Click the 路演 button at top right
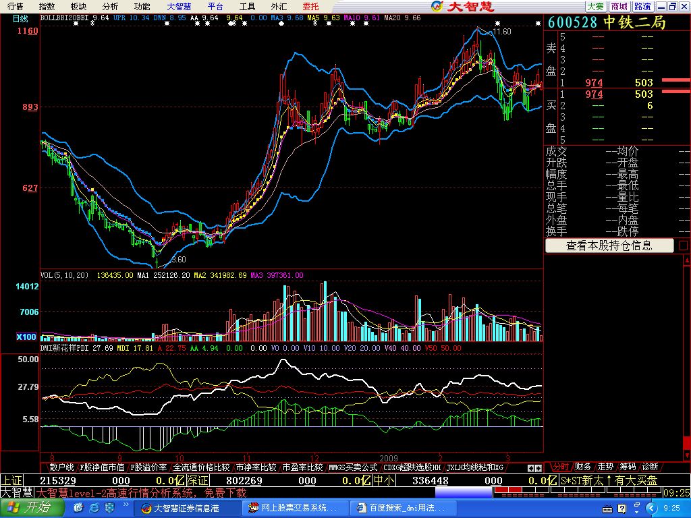This screenshot has height=518, width=691. [x=642, y=6]
